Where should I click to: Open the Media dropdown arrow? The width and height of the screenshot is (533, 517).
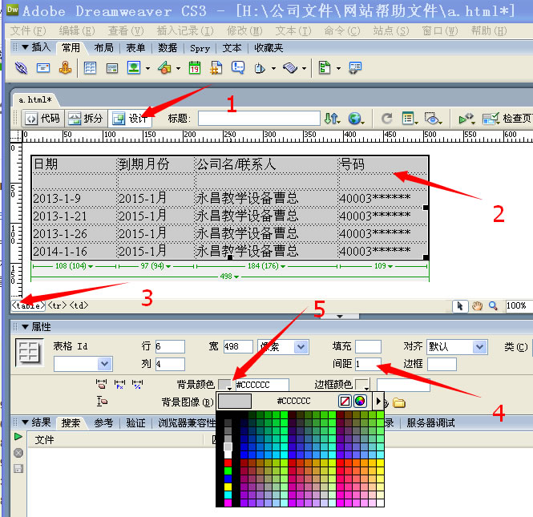[179, 68]
